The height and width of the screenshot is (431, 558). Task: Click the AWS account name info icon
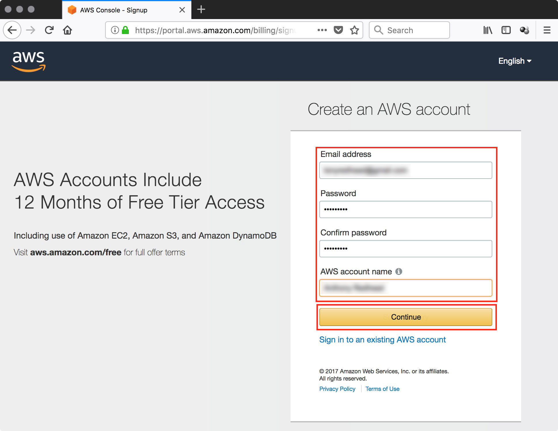[399, 271]
